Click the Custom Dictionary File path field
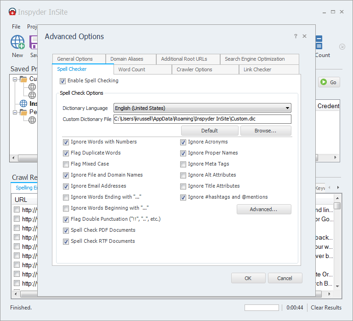353x321 pixels. (x=202, y=119)
